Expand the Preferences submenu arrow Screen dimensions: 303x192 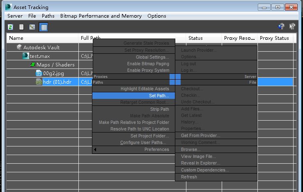pyautogui.click(x=95, y=149)
